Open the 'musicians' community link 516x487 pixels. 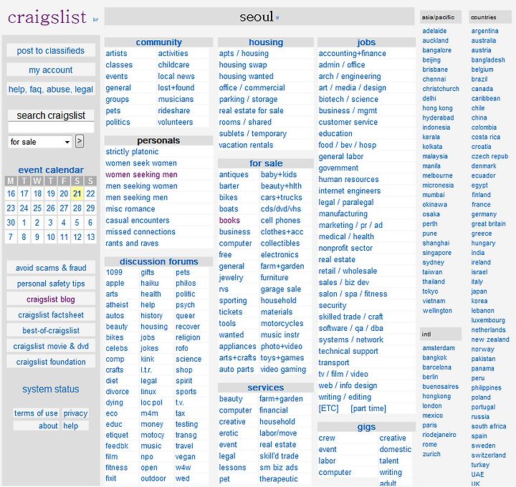coord(176,100)
